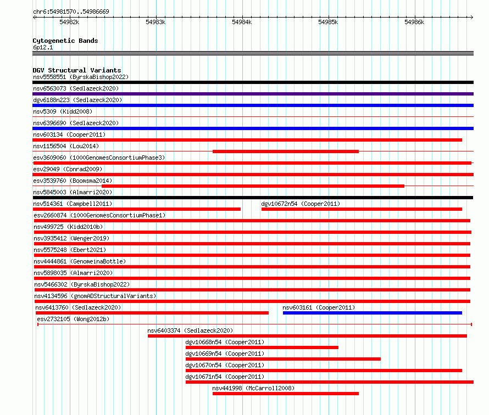Click the Cytogenetic Bands track title
The image size is (489, 415).
65,41
